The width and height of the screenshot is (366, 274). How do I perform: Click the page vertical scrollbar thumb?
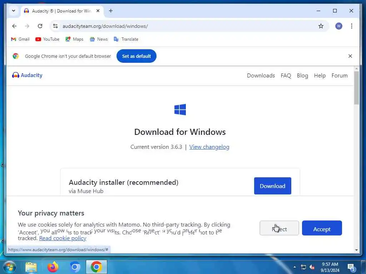click(356, 88)
